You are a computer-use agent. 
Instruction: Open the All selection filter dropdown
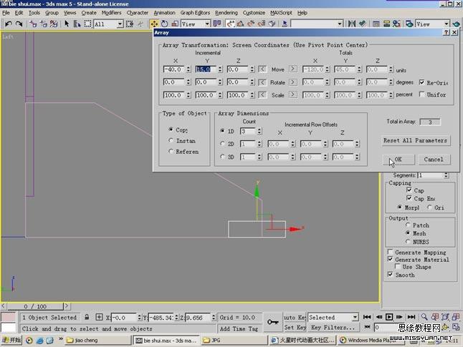[120, 24]
